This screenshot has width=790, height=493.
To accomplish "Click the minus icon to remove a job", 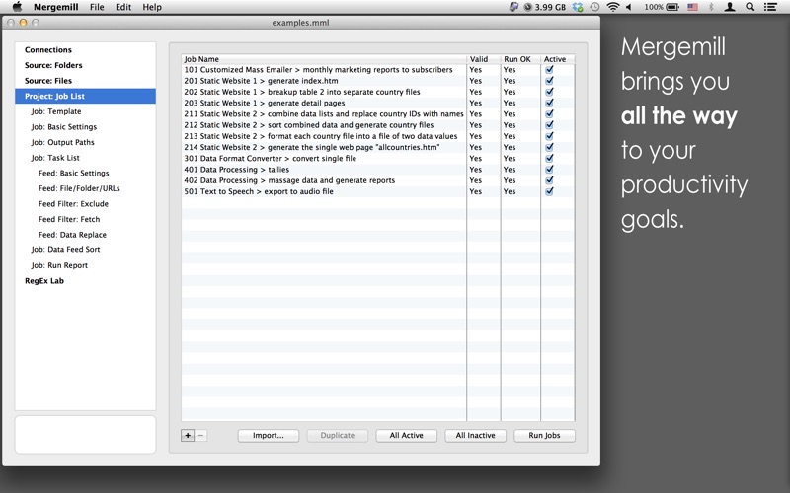I will click(200, 436).
